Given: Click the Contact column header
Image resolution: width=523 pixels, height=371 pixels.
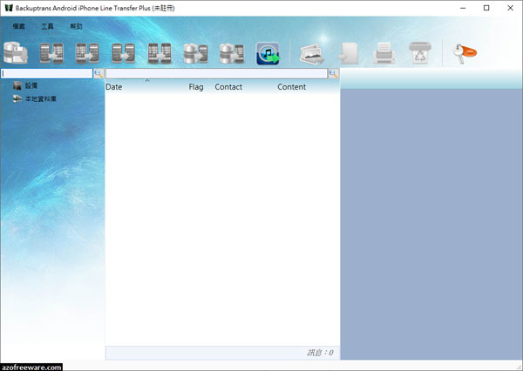Looking at the screenshot, I should click(228, 88).
